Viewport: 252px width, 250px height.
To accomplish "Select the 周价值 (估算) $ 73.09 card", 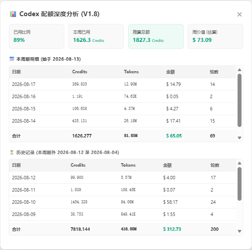I will click(215, 36).
